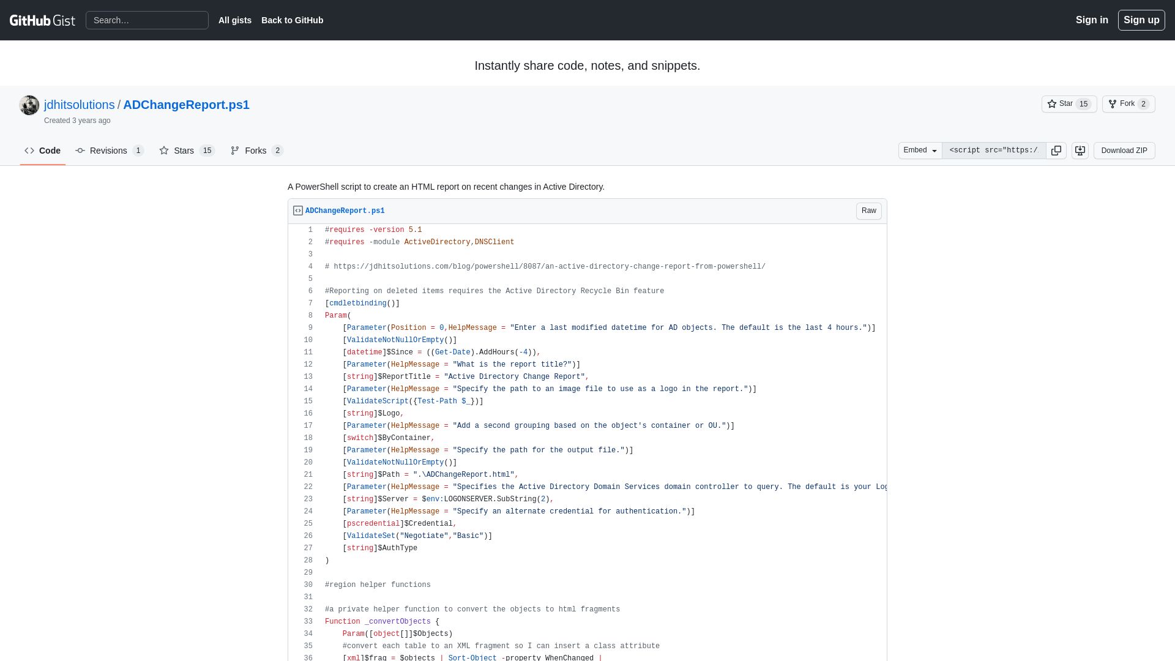
Task: Click the Download ZIP button
Action: (x=1124, y=151)
